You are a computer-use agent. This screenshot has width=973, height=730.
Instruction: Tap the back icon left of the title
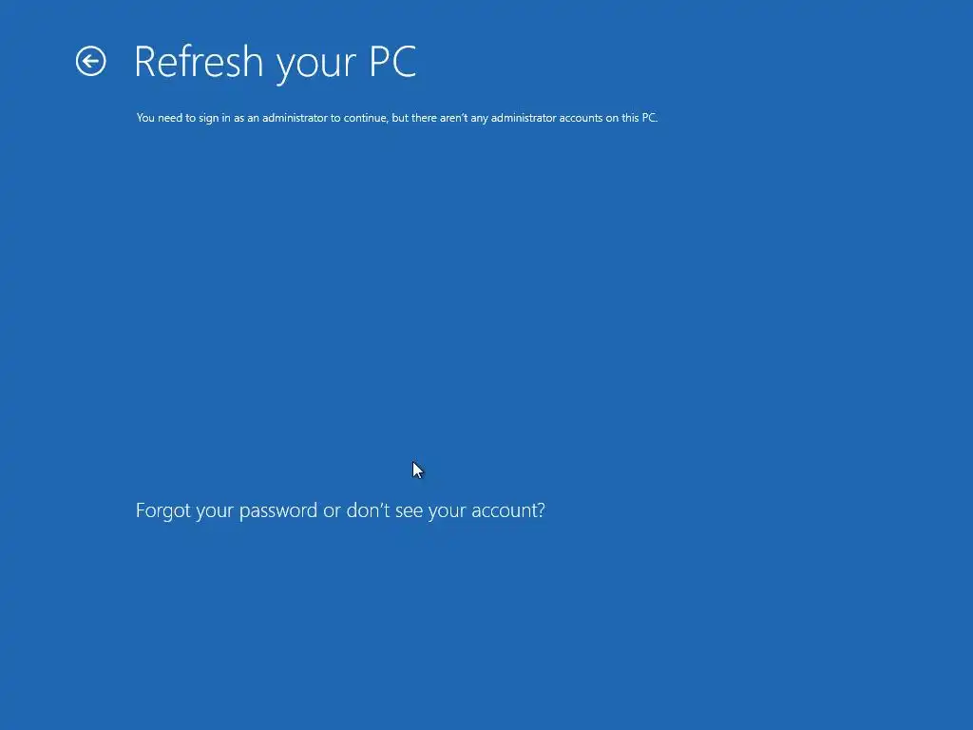pos(90,62)
